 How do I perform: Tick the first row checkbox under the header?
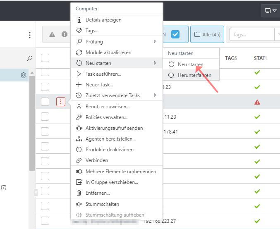coord(45,72)
